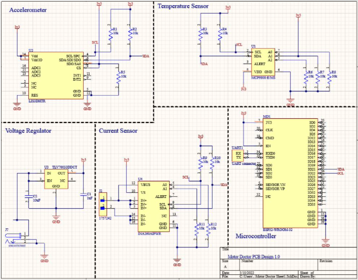Click GND symbol beside the J7 jack
This screenshot has width=358, height=280.
point(44,258)
